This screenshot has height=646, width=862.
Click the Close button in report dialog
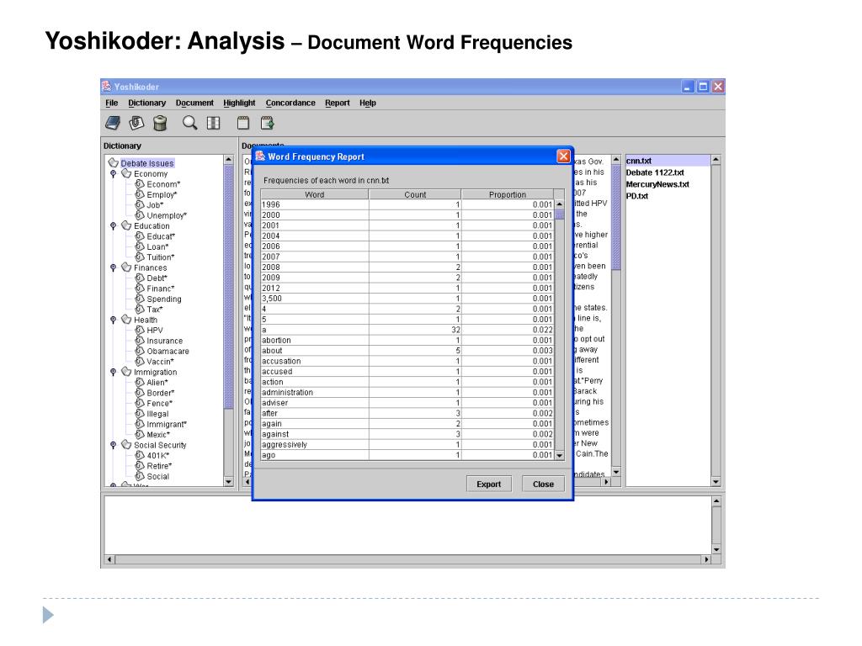543,484
